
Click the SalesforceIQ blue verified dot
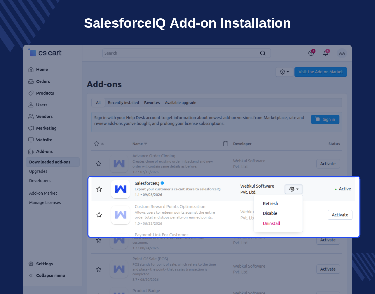coord(162,183)
